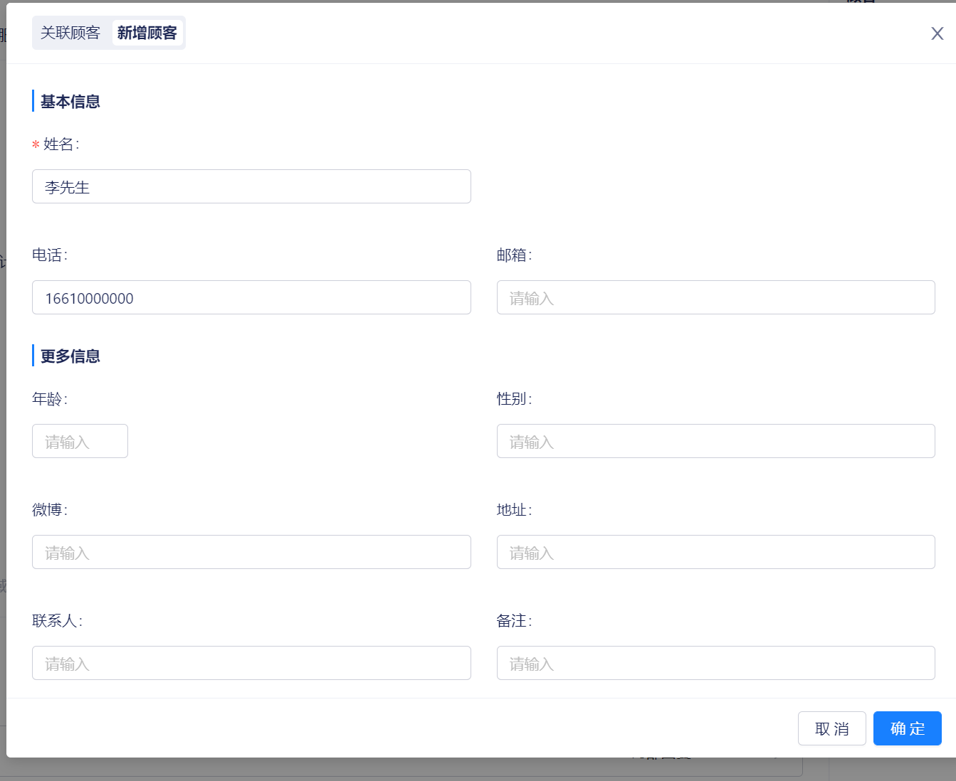This screenshot has height=781, width=956.
Task: Click the 姓名 required label
Action: (x=56, y=144)
